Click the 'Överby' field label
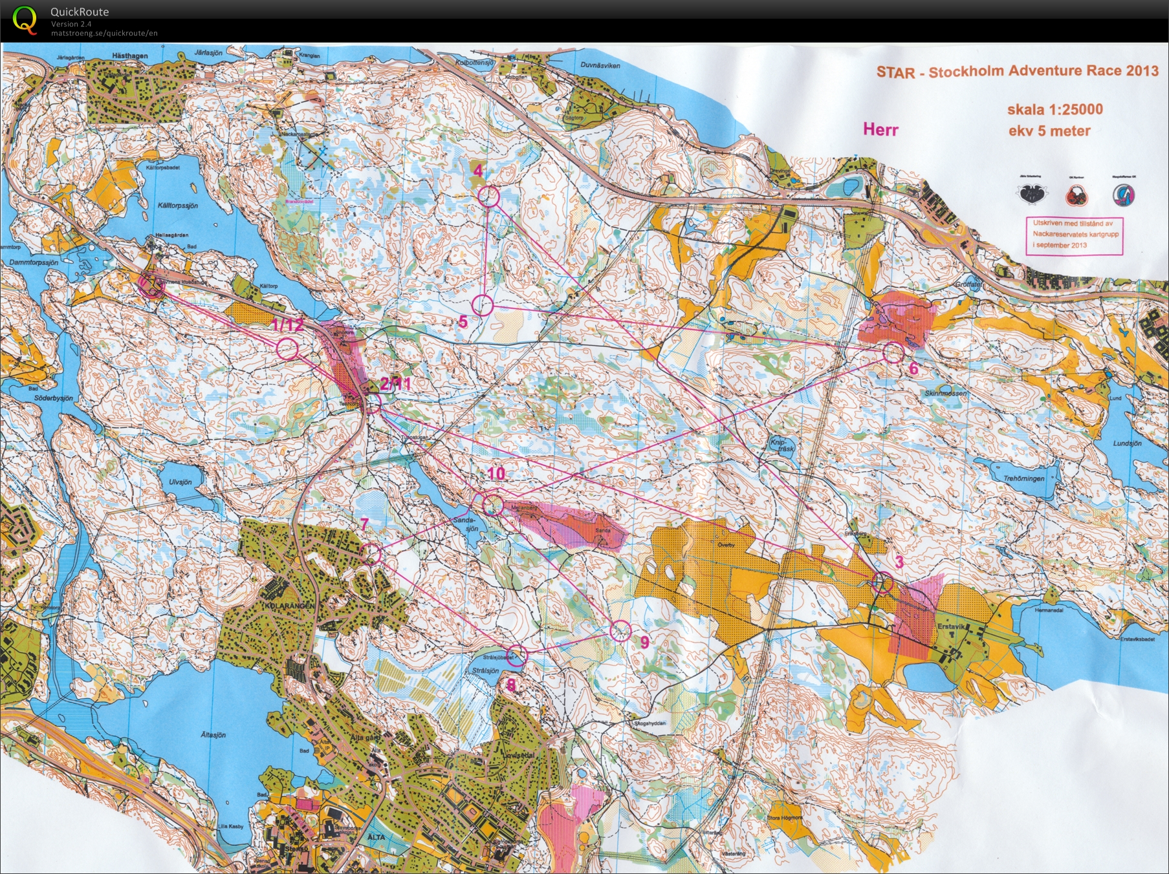Screen dimensions: 1169x874 (726, 544)
